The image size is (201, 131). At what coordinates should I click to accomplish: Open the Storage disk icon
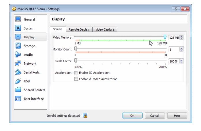click(x=18, y=46)
